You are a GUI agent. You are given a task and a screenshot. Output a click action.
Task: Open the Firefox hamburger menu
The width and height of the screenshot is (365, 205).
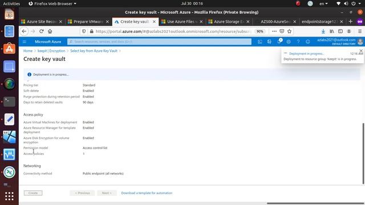360,31
